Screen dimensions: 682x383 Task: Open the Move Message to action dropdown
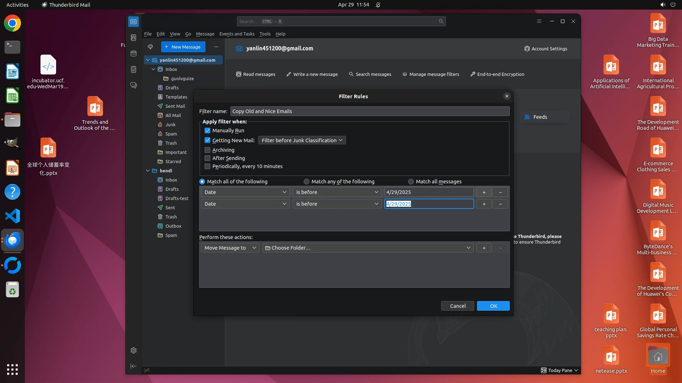pos(230,248)
